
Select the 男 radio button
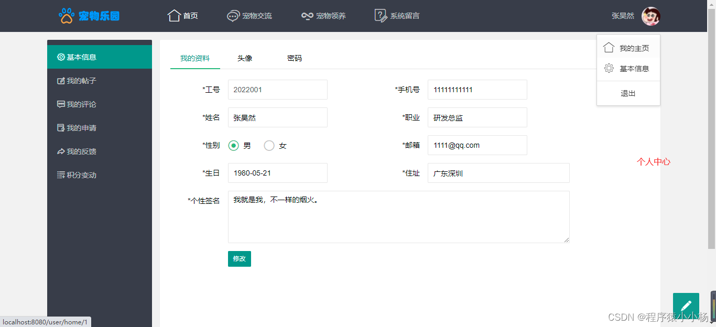click(x=234, y=146)
